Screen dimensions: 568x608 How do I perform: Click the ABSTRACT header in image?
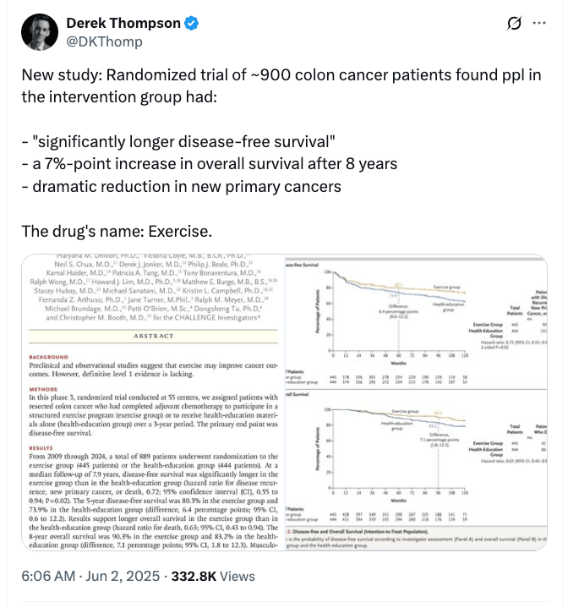point(154,337)
